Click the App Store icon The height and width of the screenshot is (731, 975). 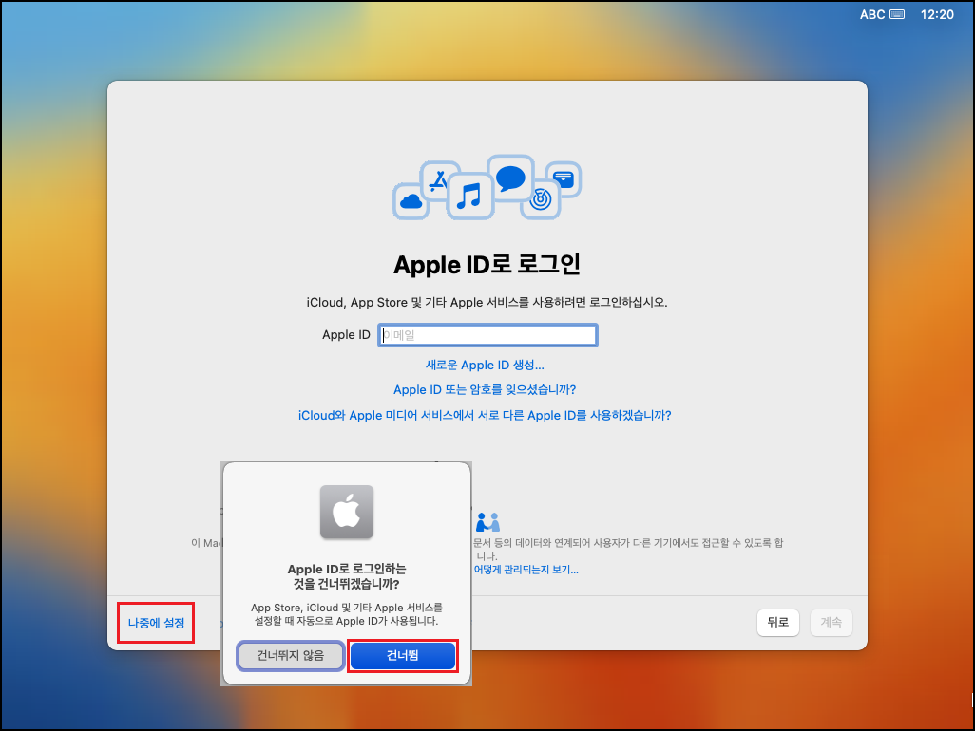[x=439, y=180]
